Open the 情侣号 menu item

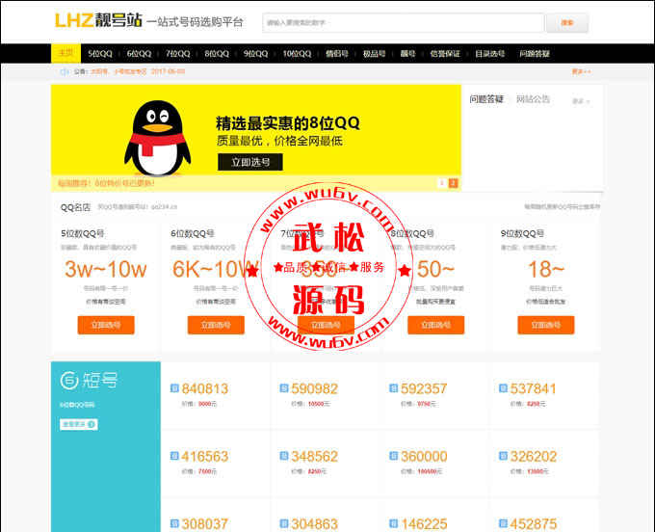[337, 54]
